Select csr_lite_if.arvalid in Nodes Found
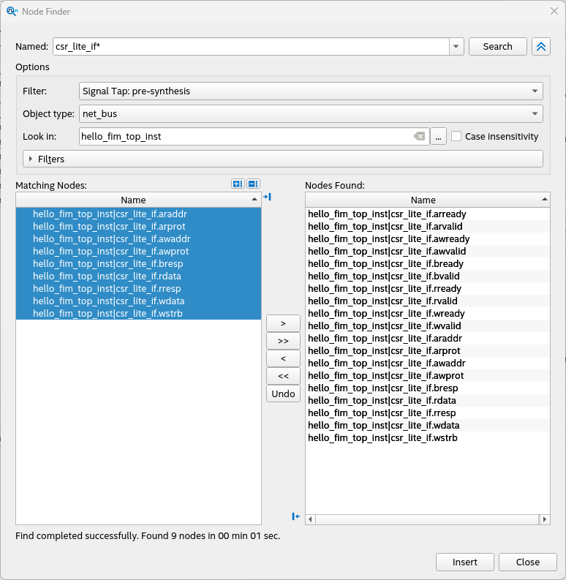 (428, 227)
